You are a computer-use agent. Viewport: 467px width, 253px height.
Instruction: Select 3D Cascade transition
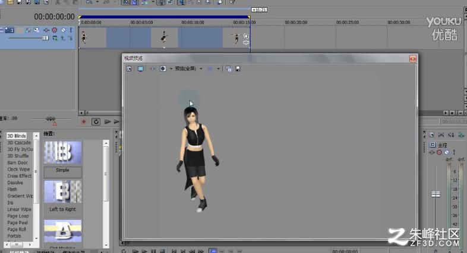pos(19,143)
